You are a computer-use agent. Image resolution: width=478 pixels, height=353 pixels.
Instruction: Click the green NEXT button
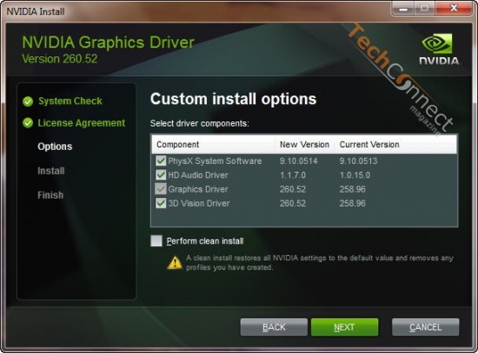point(344,327)
